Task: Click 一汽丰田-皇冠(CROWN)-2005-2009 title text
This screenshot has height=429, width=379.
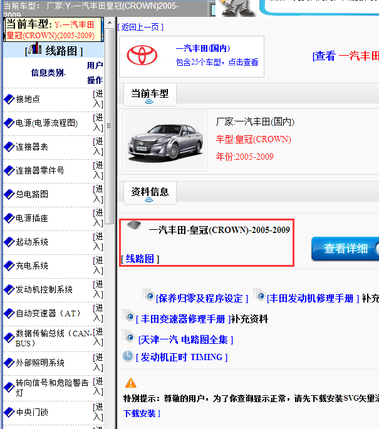Action: click(x=219, y=230)
